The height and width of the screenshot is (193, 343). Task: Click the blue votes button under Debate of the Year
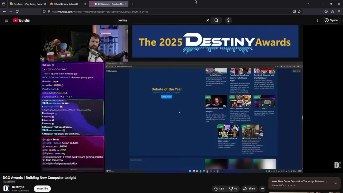[167, 97]
